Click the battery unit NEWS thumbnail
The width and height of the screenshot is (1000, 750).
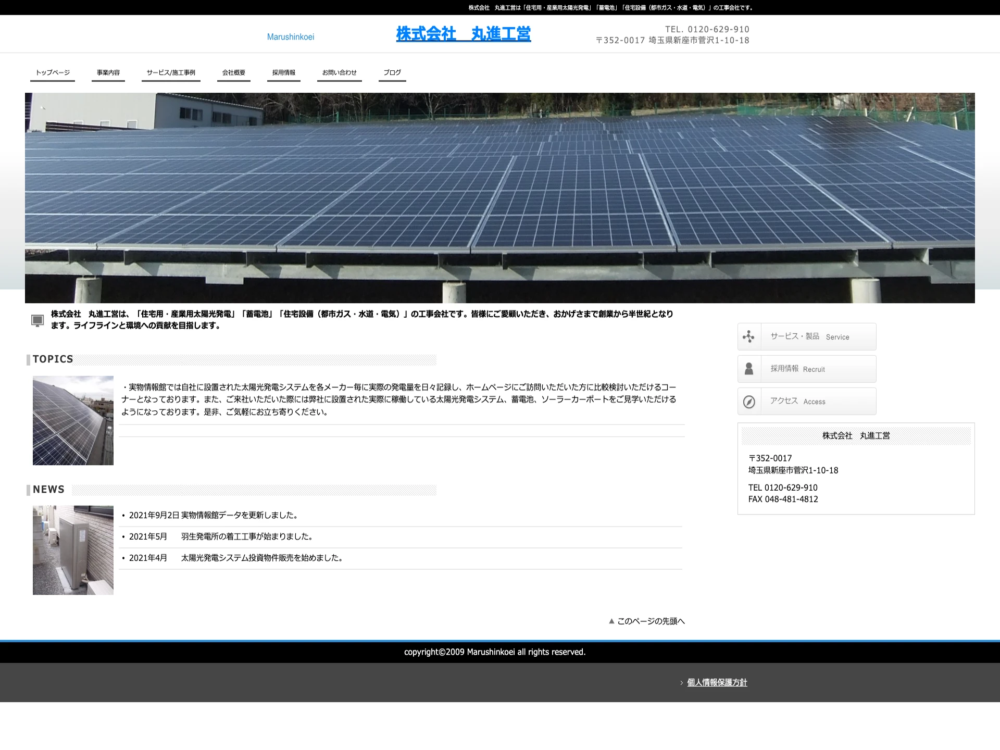73,550
